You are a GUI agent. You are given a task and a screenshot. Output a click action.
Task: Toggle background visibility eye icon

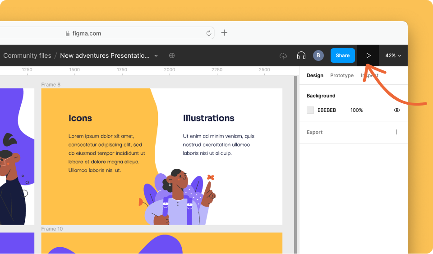396,110
